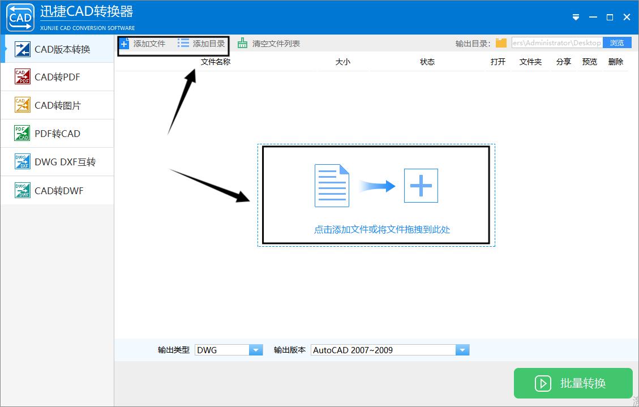Switch to the CAD转PDF tab
The image size is (639, 407).
coord(57,76)
